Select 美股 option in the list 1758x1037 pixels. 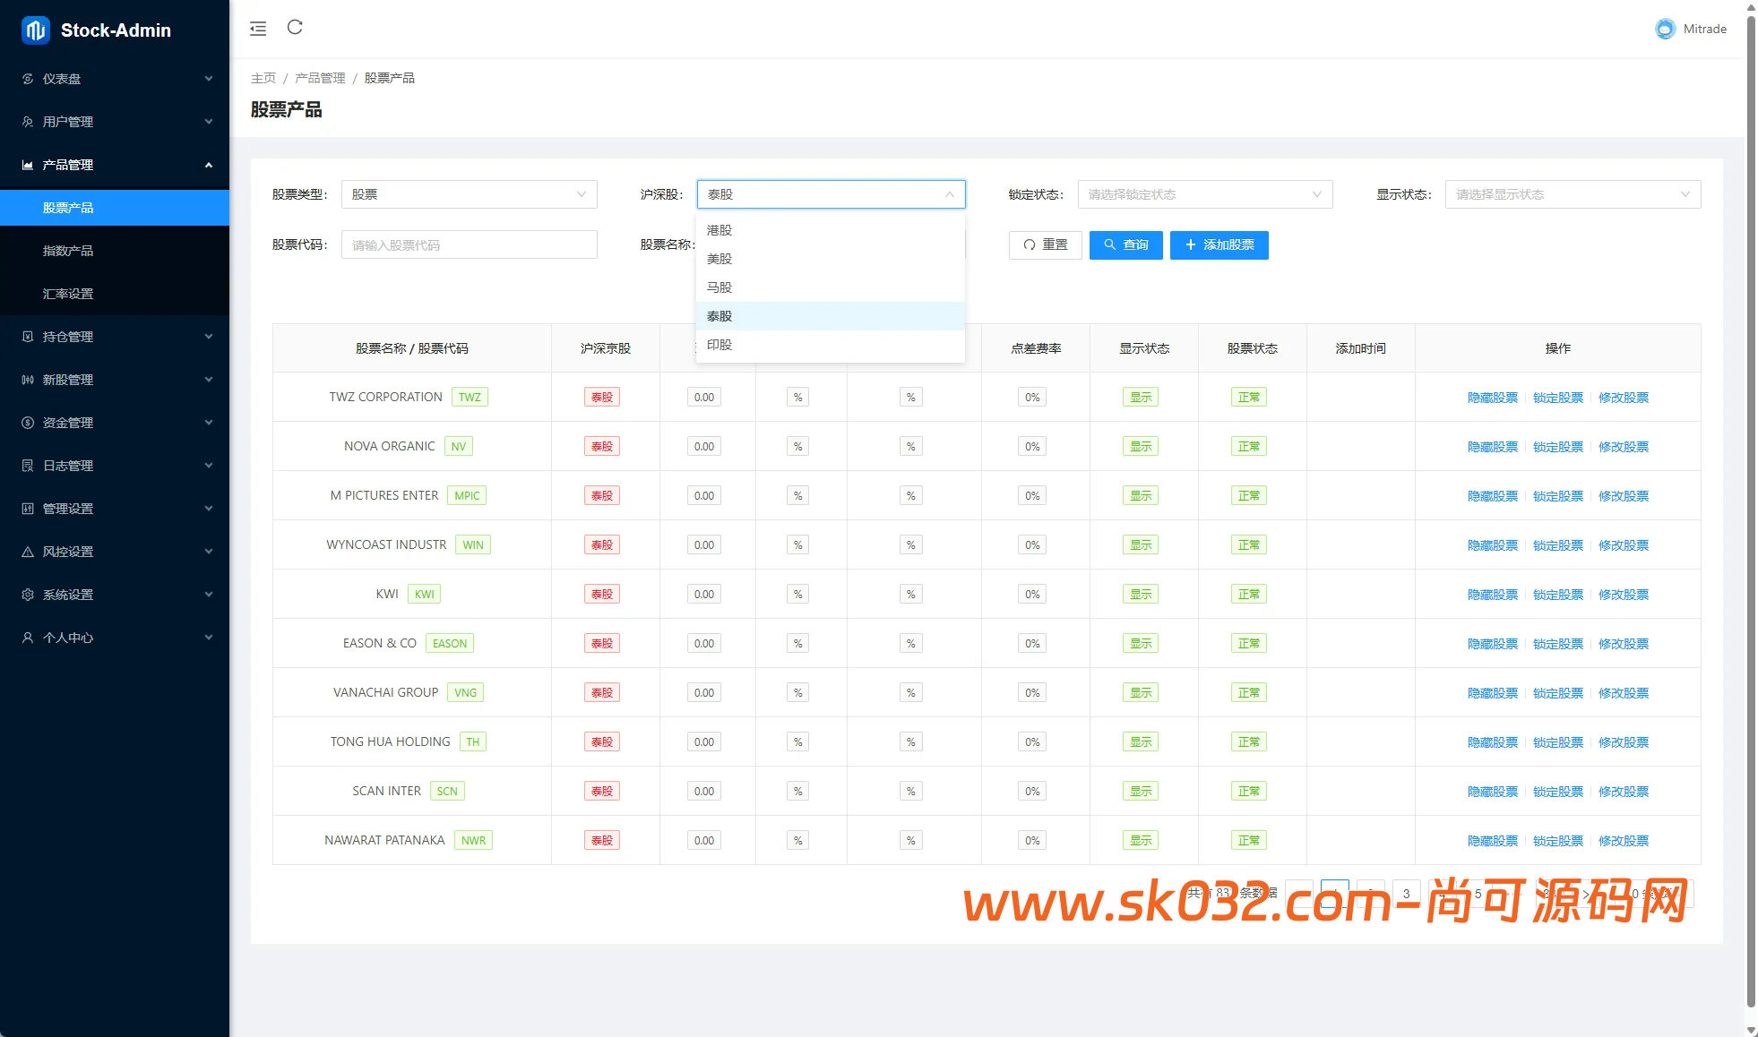click(720, 259)
